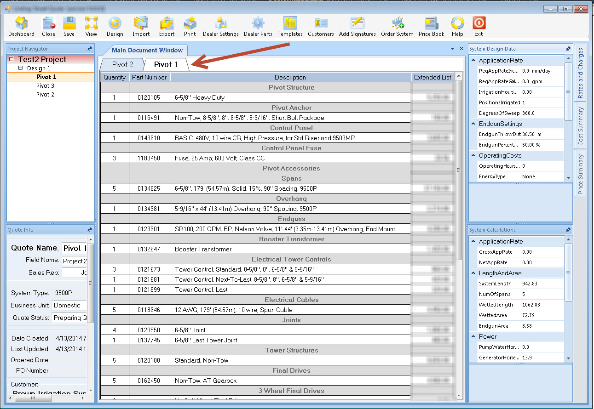Screen dimensions: 594x409
Task: Click the System Design Data vertical scrollbar
Action: pyautogui.click(x=569, y=118)
